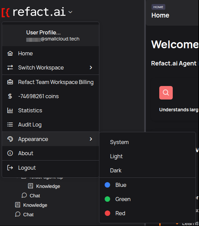Click the briefcase icon beside Workspace Billing
This screenshot has width=199, height=226.
pos(10,82)
